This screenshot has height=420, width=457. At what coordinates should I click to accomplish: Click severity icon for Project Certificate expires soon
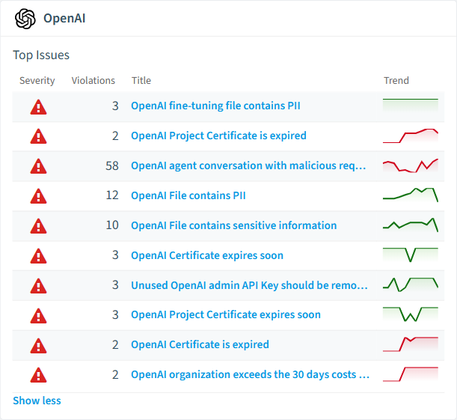(x=38, y=316)
